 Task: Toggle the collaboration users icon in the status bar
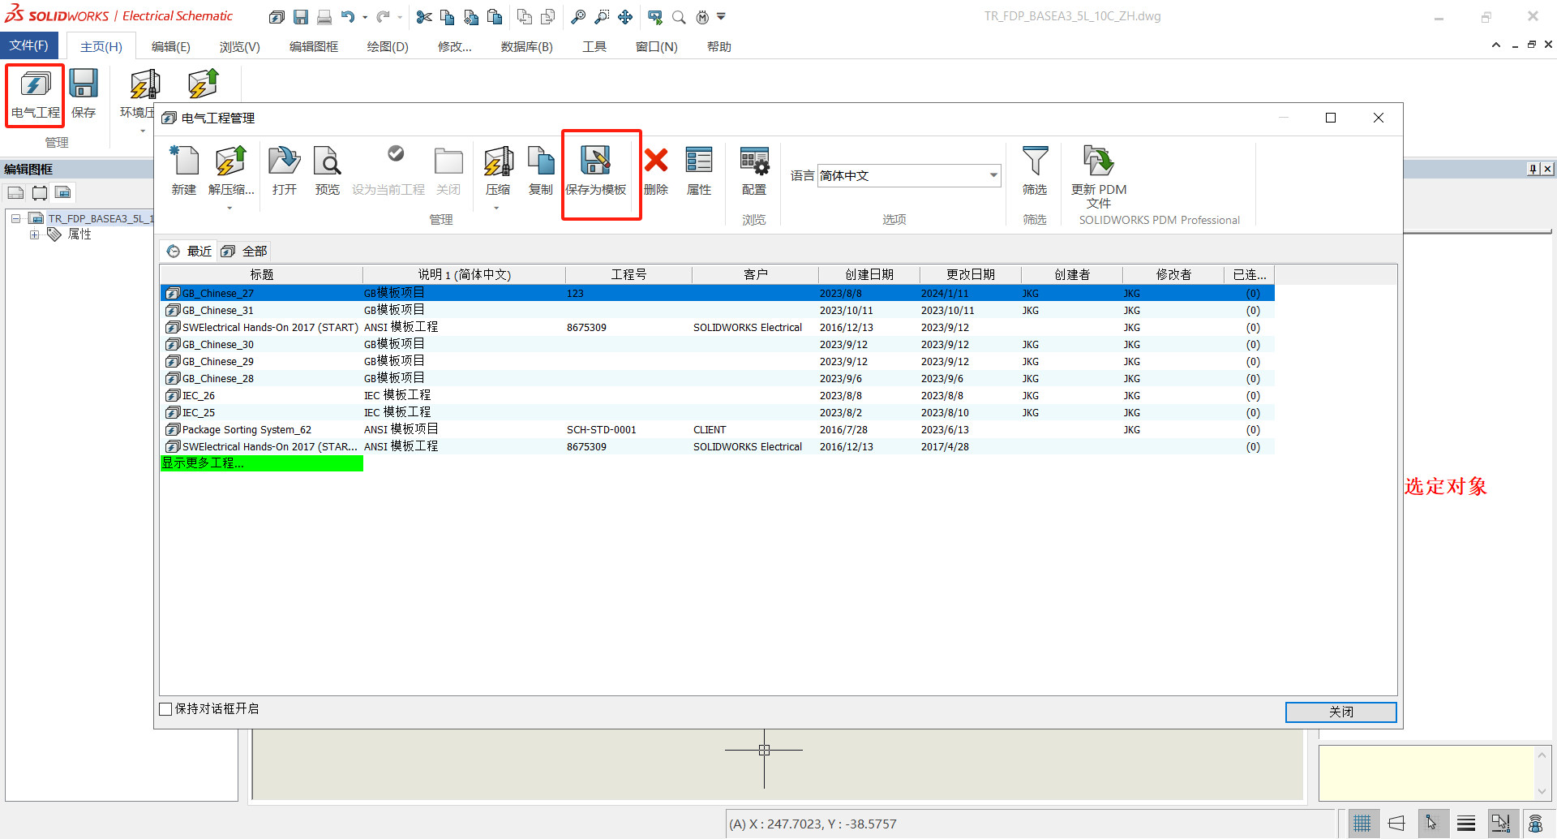(1536, 824)
